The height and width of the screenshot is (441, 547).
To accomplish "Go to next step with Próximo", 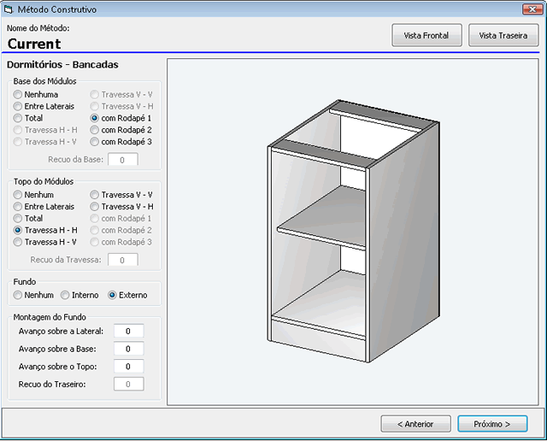I will (x=491, y=423).
